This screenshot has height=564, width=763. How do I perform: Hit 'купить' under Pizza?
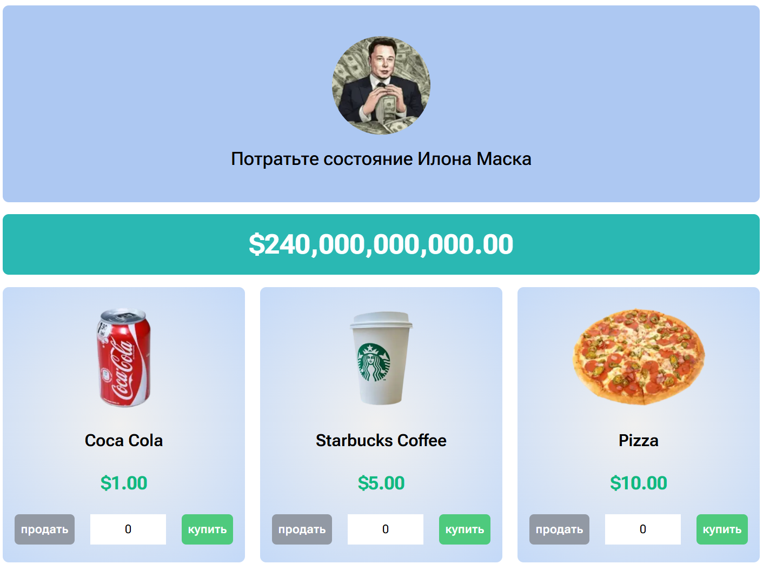[722, 529]
